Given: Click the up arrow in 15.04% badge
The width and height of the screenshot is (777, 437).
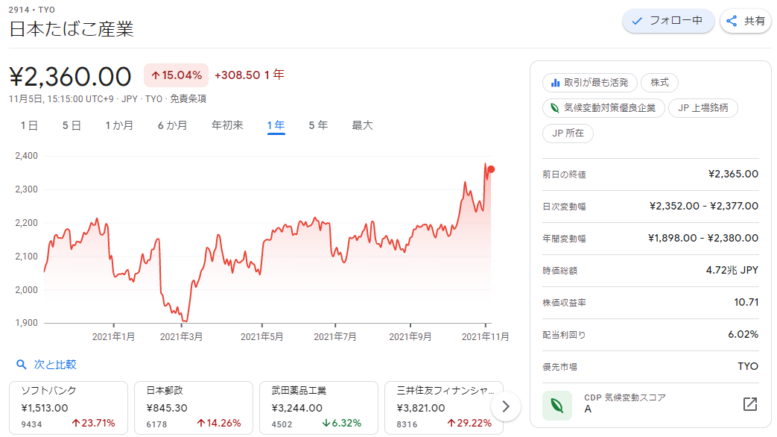Looking at the screenshot, I should pos(156,75).
